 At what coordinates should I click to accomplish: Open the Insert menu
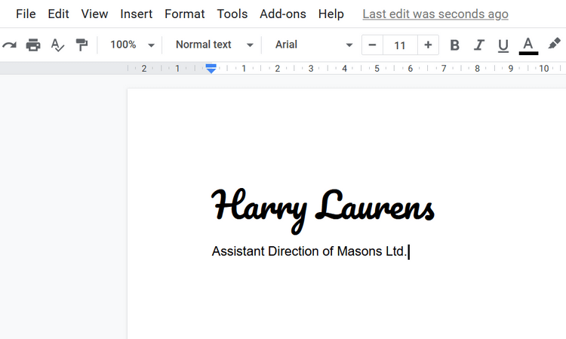point(136,14)
